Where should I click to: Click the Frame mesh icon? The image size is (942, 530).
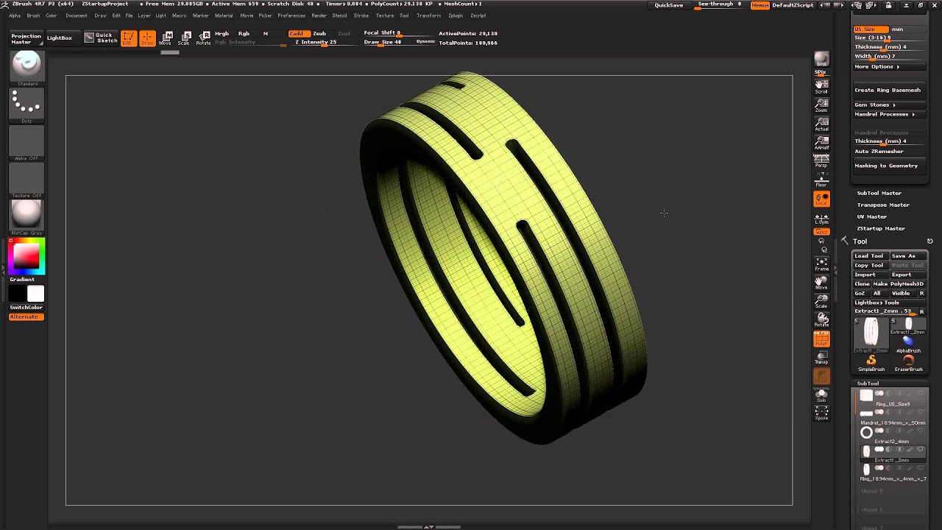pyautogui.click(x=821, y=264)
